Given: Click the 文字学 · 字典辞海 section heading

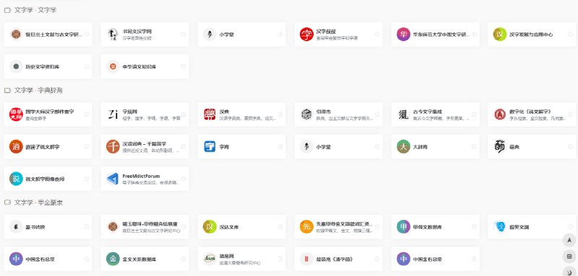Looking at the screenshot, I should point(38,90).
